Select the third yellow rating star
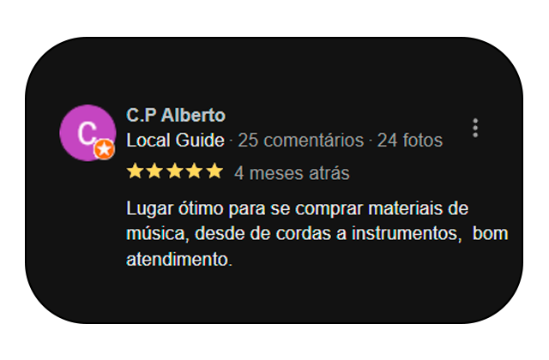549x360 pixels. [175, 171]
